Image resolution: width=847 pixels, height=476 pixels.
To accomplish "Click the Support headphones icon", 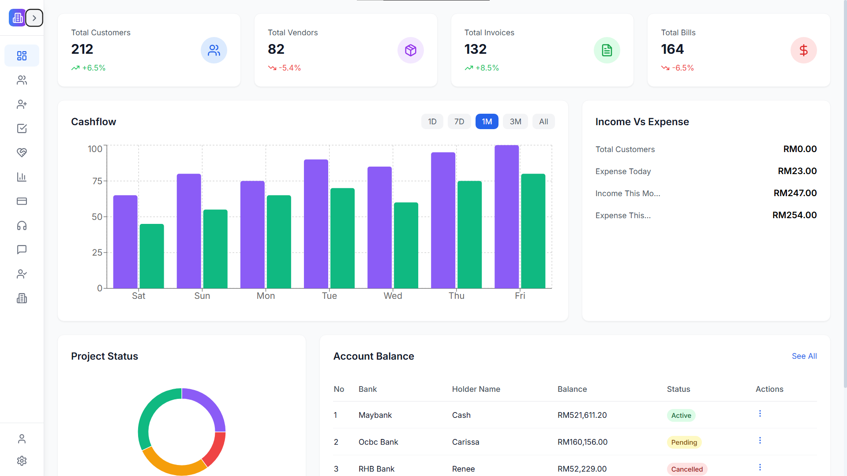I will click(22, 225).
